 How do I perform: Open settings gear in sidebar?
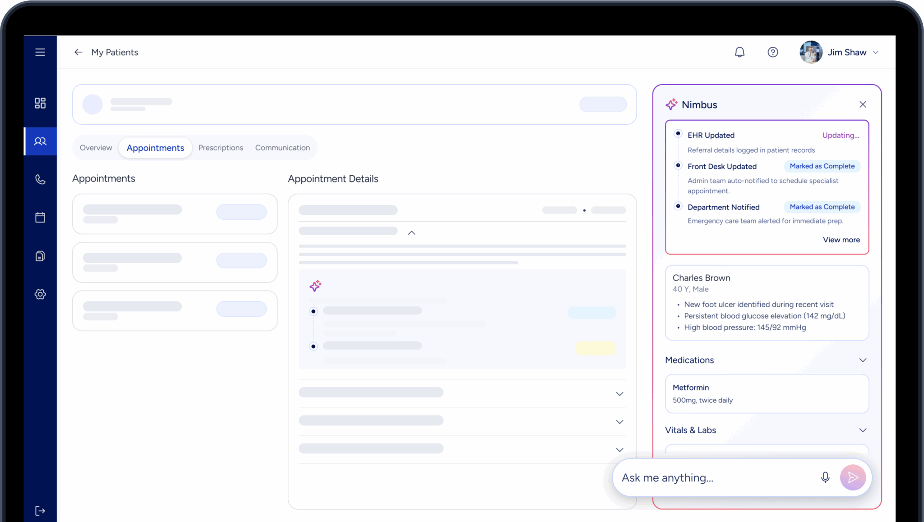coord(40,294)
